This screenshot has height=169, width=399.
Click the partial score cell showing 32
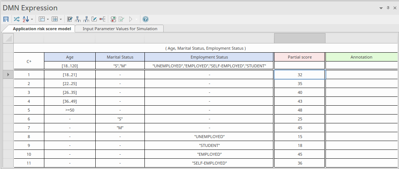(x=300, y=75)
